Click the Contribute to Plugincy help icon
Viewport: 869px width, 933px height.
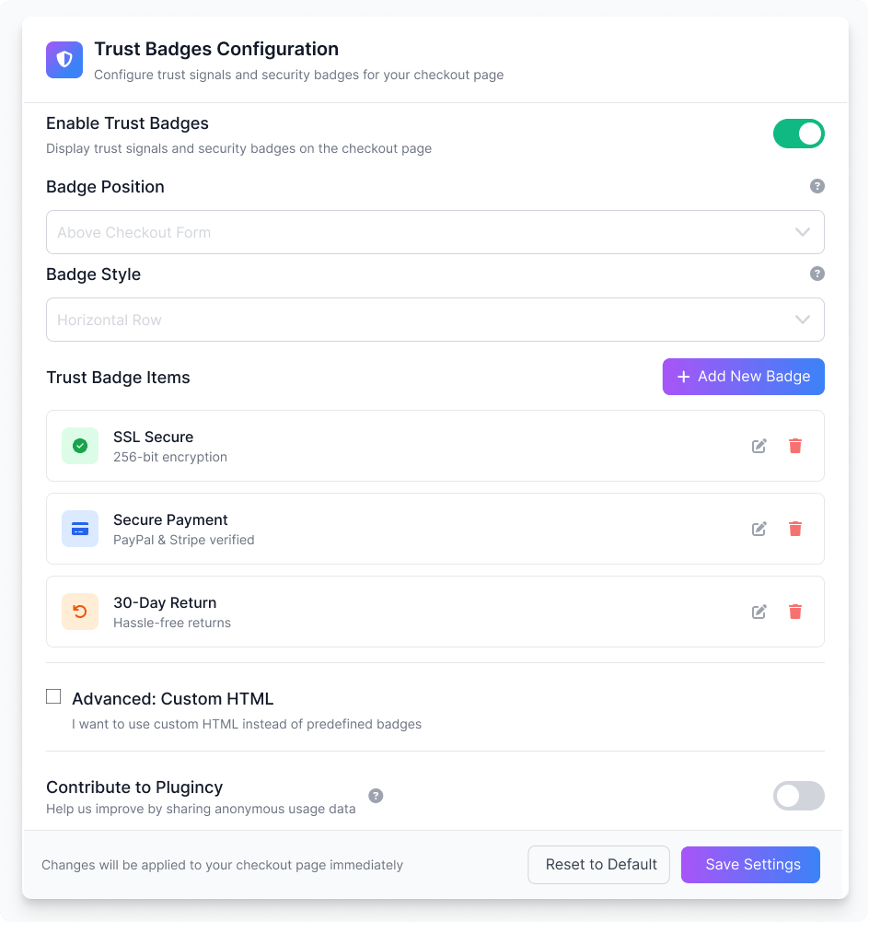tap(376, 796)
